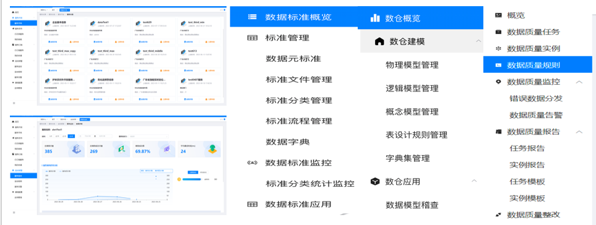This screenshot has width=596, height=225.
Task: Collapse 数据质量报告 with its chevron
Action: click(x=579, y=132)
